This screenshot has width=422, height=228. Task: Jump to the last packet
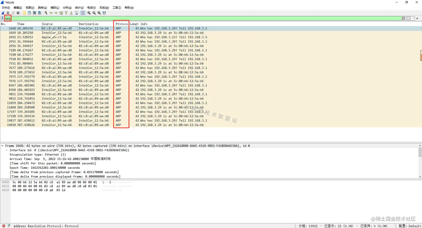(x=71, y=13)
